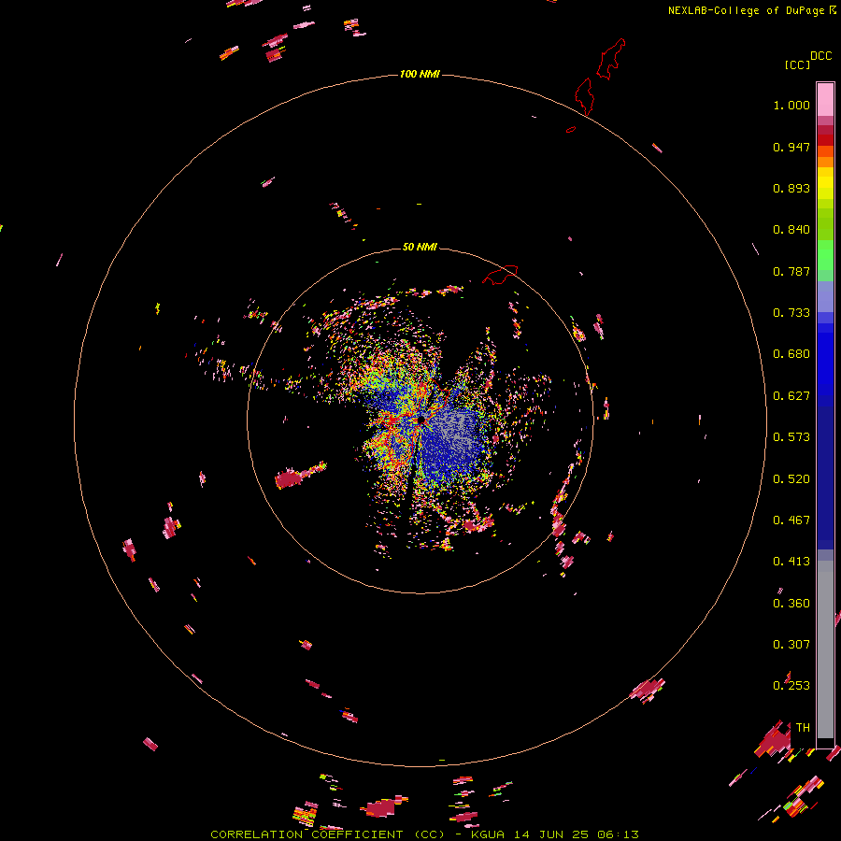
Task: Click the 50 NMI range ring label
Action: [x=420, y=247]
